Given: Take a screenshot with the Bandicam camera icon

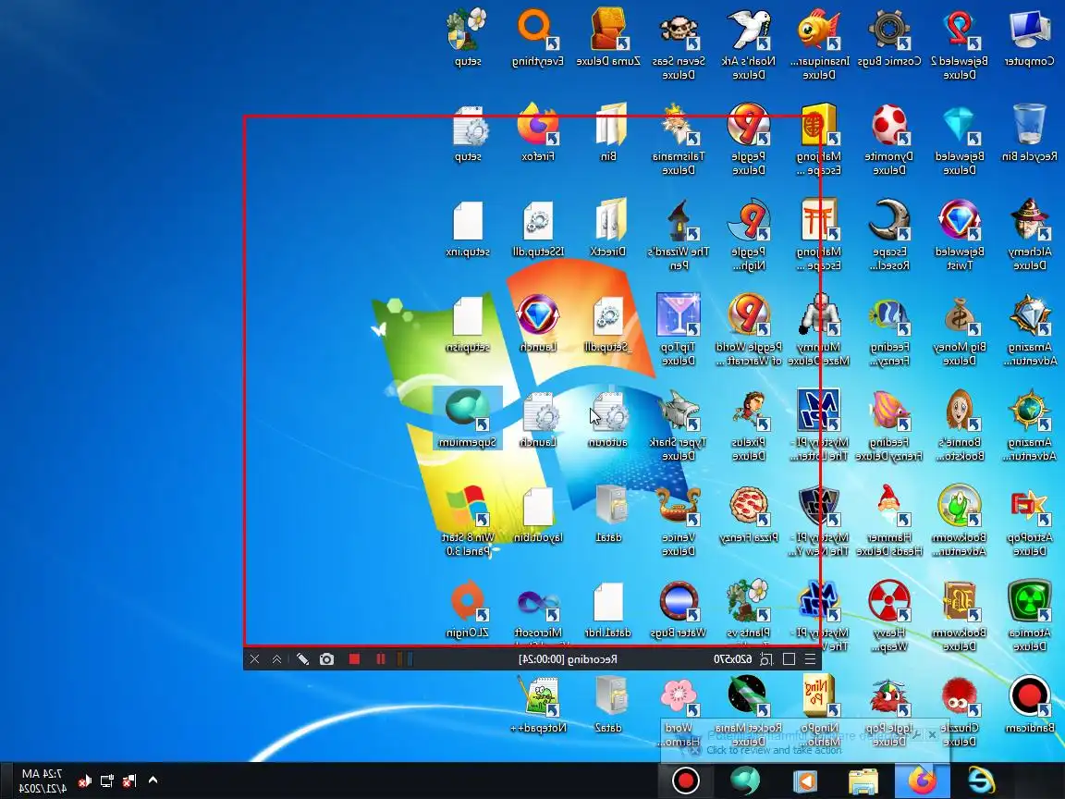Looking at the screenshot, I should pyautogui.click(x=326, y=659).
